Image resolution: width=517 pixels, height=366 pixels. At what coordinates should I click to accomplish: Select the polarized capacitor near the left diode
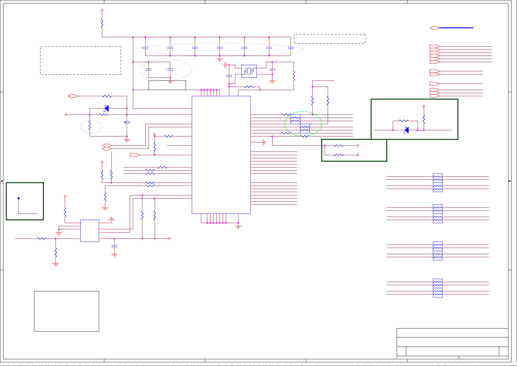coord(127,122)
